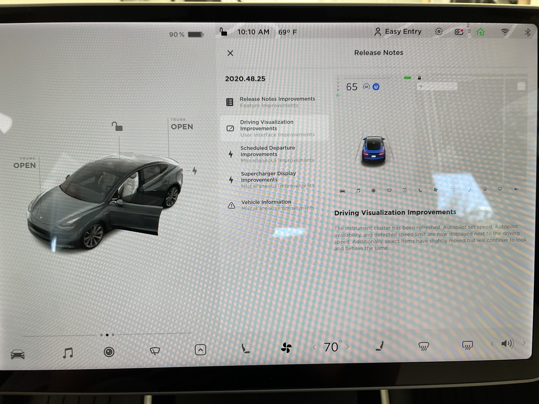This screenshot has height=404, width=539.
Task: Tap the 2020.48.25 version number
Action: (x=245, y=79)
